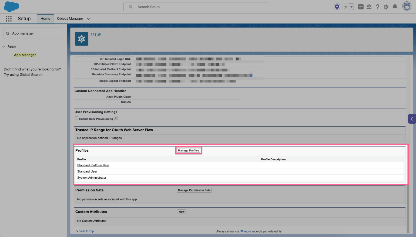This screenshot has height=237, width=416.
Task: Open the Einstein assistant icon
Action: [337, 6]
